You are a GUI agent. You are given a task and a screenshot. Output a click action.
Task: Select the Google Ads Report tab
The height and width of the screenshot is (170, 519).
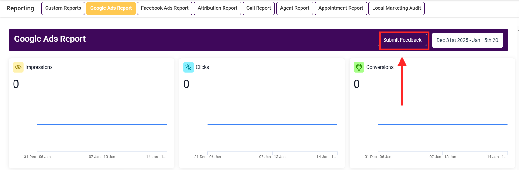[x=111, y=8]
